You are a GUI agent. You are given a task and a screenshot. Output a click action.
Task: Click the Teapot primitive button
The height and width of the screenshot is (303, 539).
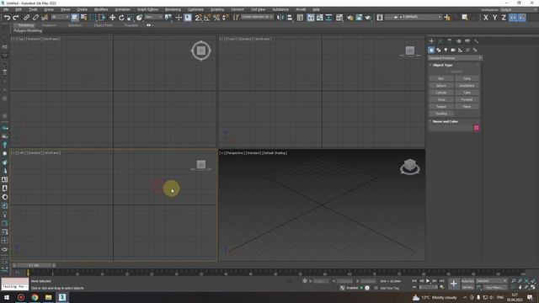pos(441,107)
